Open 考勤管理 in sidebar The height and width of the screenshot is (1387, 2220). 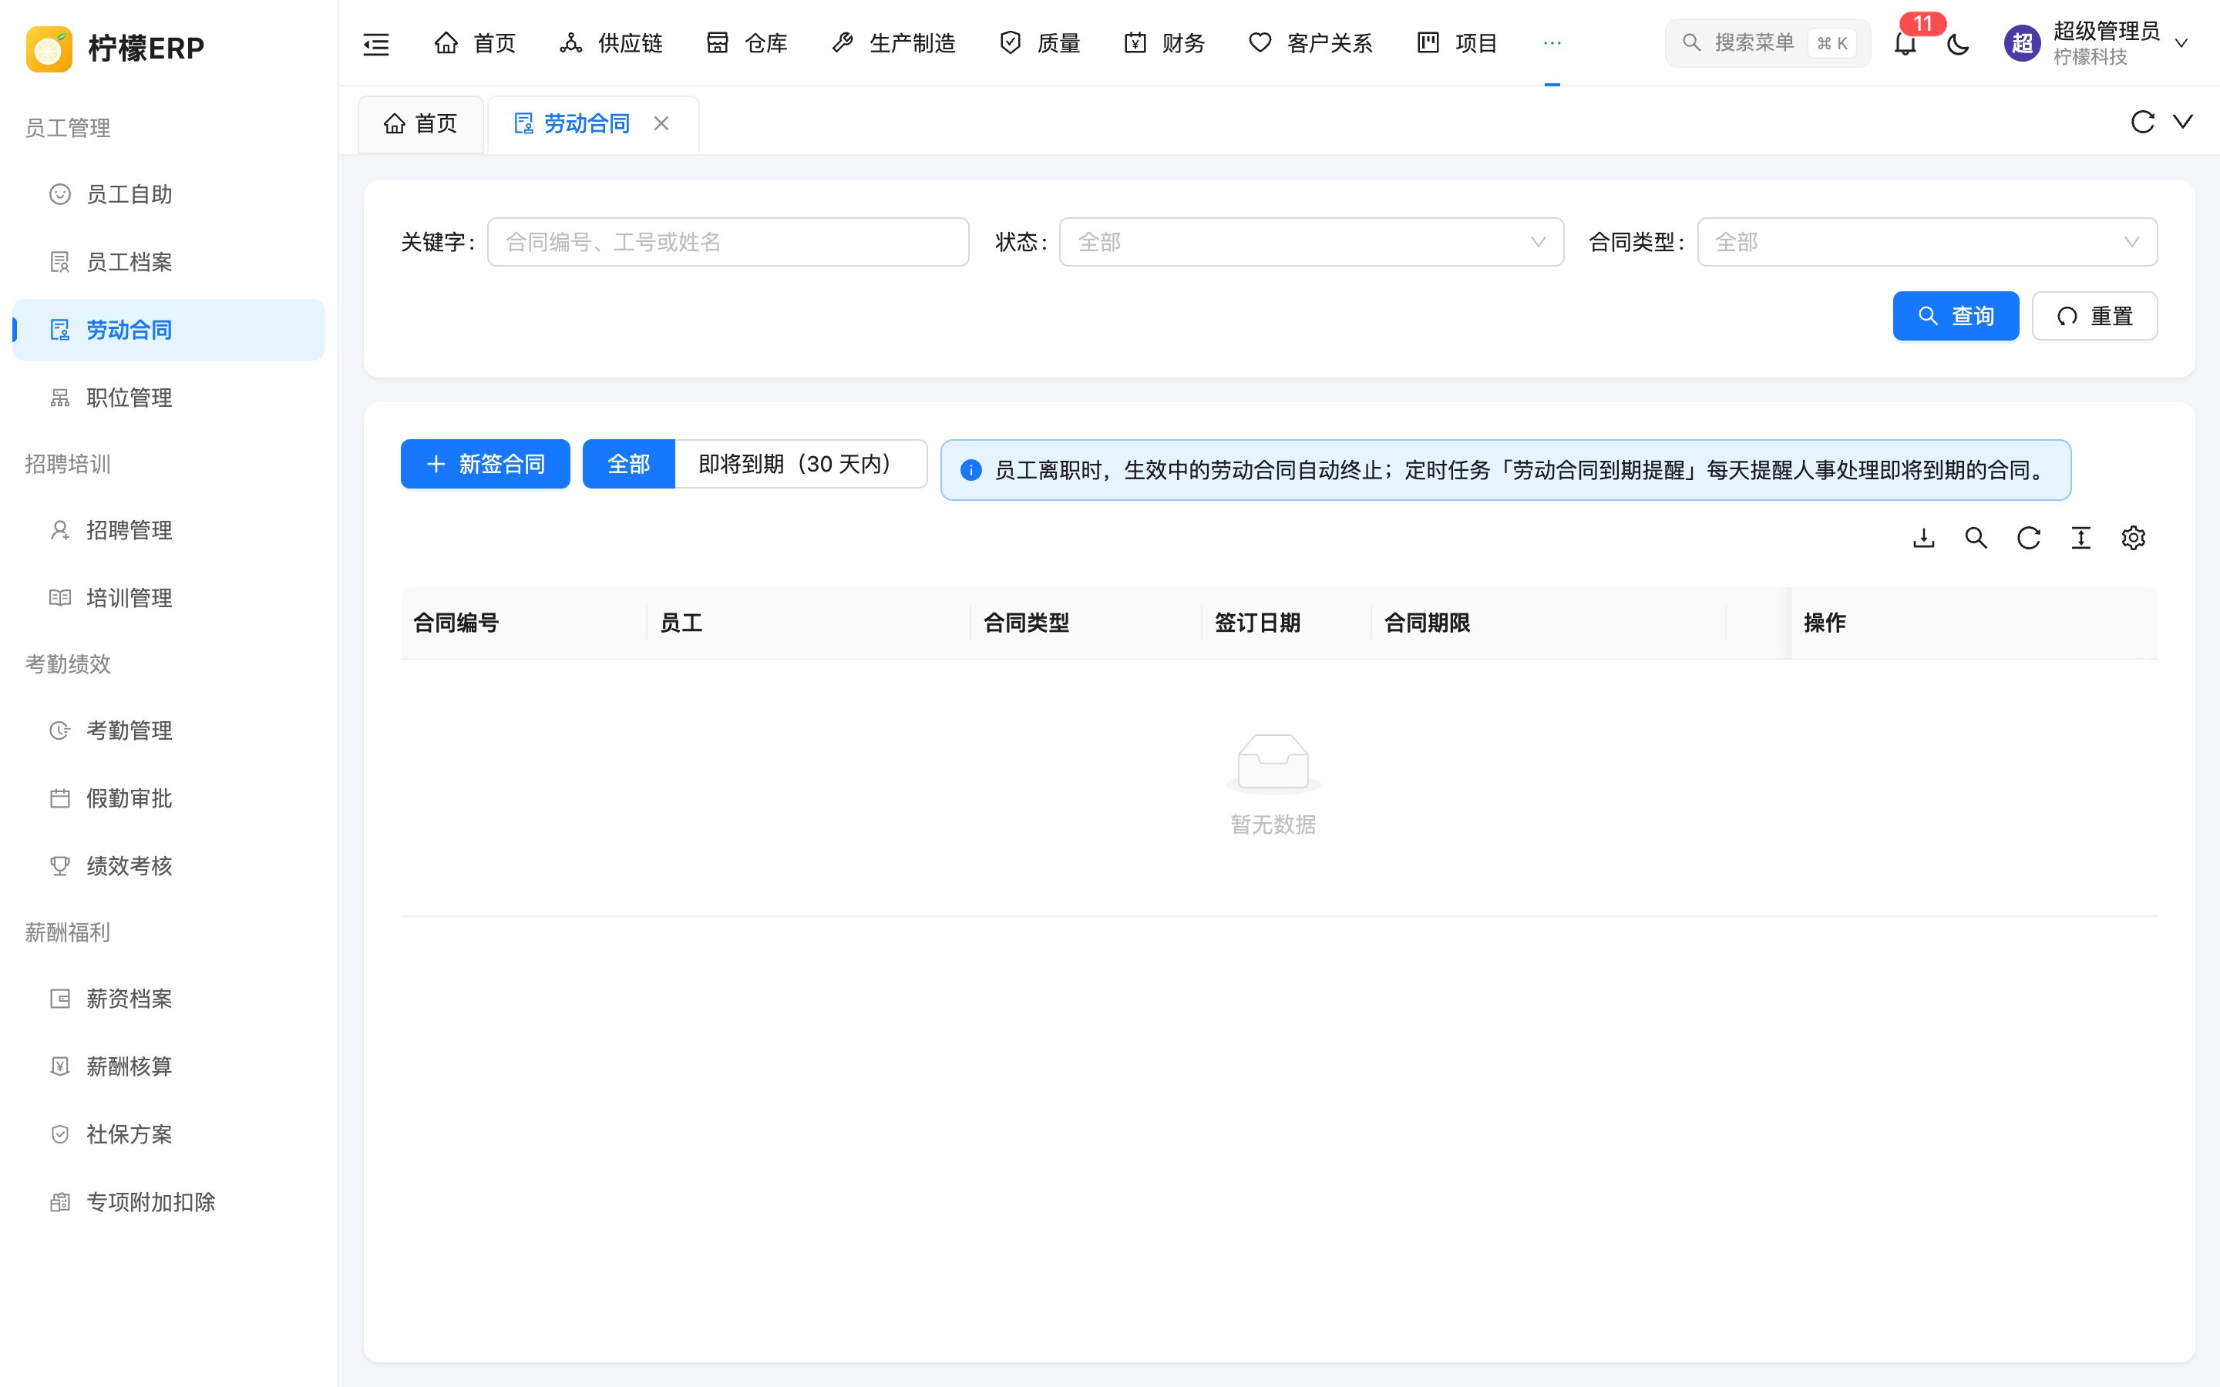169,730
